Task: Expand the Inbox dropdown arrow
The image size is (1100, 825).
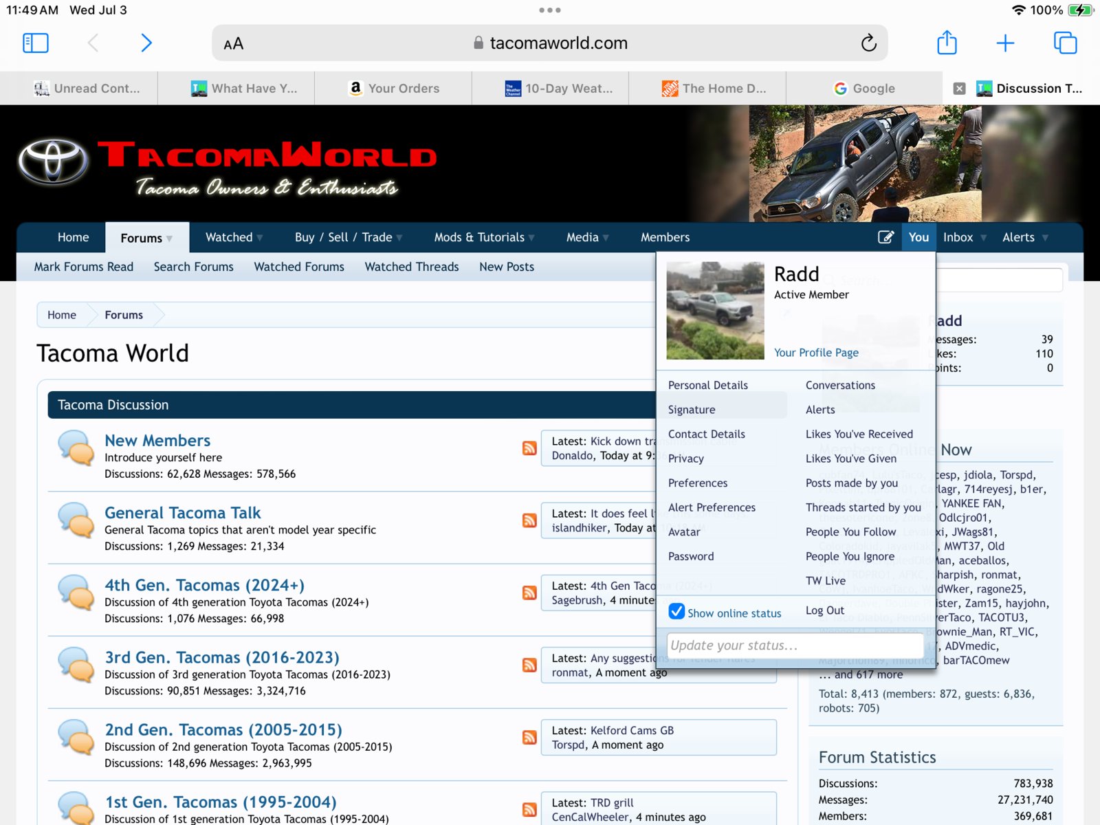Action: [x=983, y=238]
